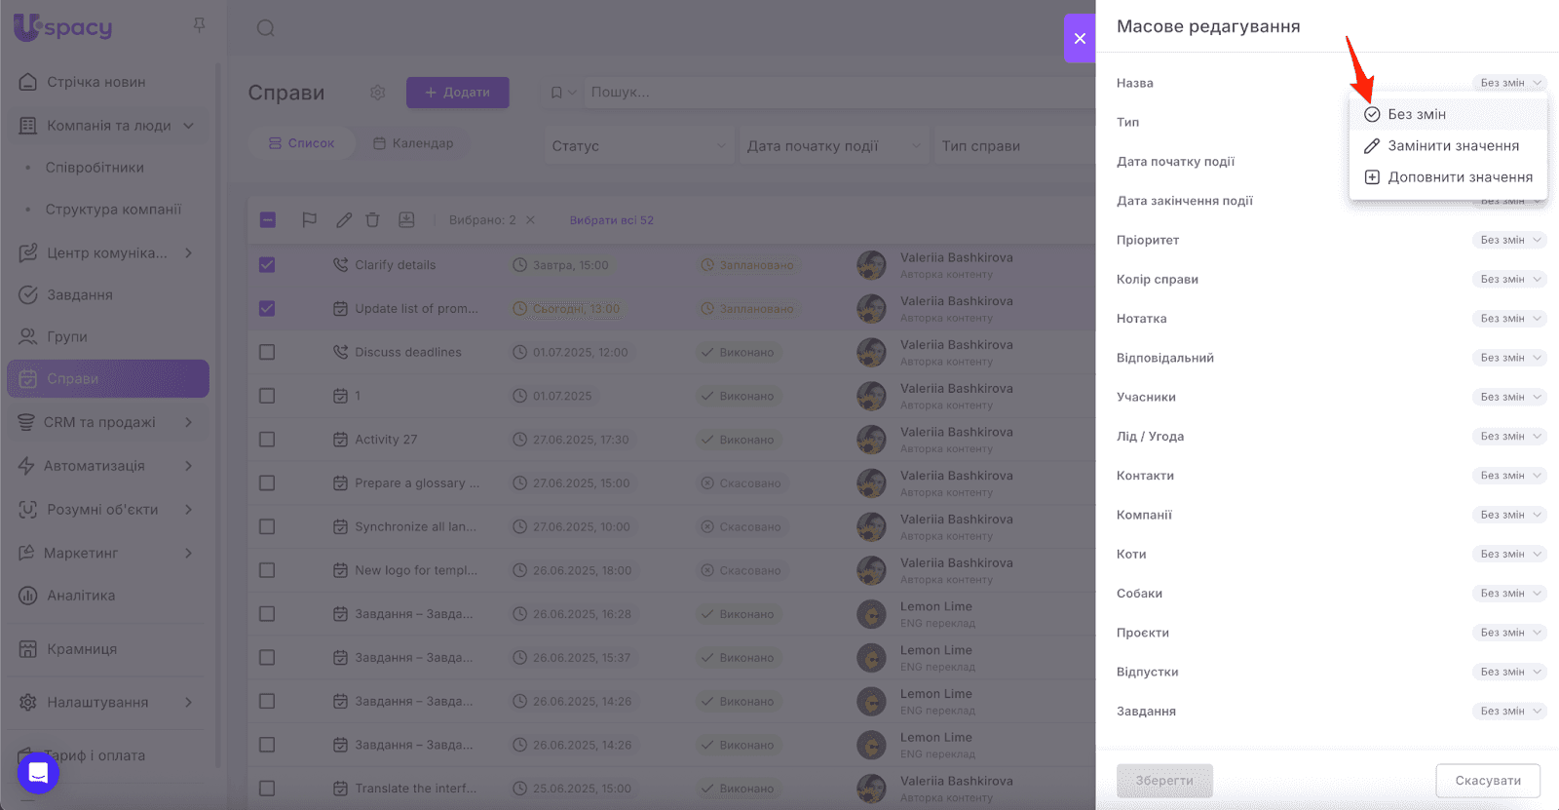Image resolution: width=1559 pixels, height=810 pixels.
Task: Click the Скасувати button
Action: click(1487, 781)
